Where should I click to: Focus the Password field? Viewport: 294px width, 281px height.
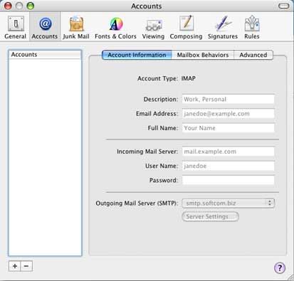tap(229, 180)
